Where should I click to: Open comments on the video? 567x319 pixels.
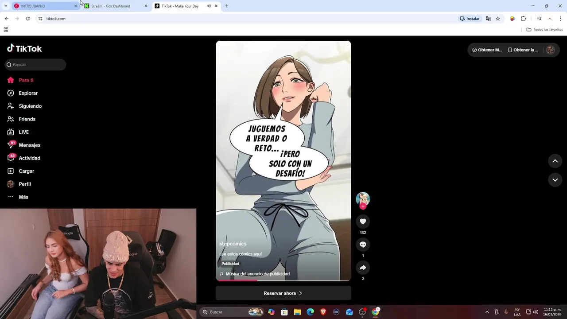coord(363,245)
